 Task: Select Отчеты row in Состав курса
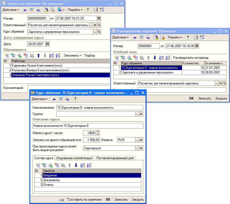click(88, 185)
